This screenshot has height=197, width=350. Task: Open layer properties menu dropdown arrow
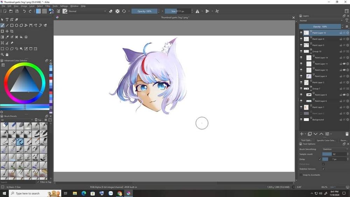(331, 134)
